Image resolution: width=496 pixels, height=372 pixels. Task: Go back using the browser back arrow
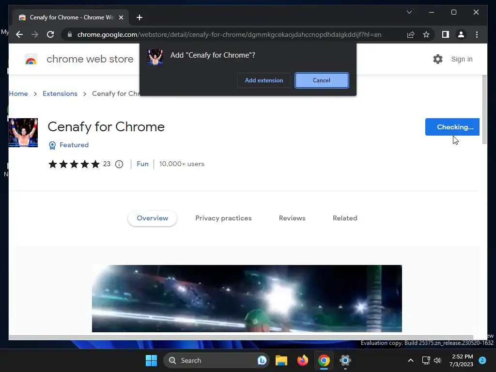pyautogui.click(x=19, y=34)
